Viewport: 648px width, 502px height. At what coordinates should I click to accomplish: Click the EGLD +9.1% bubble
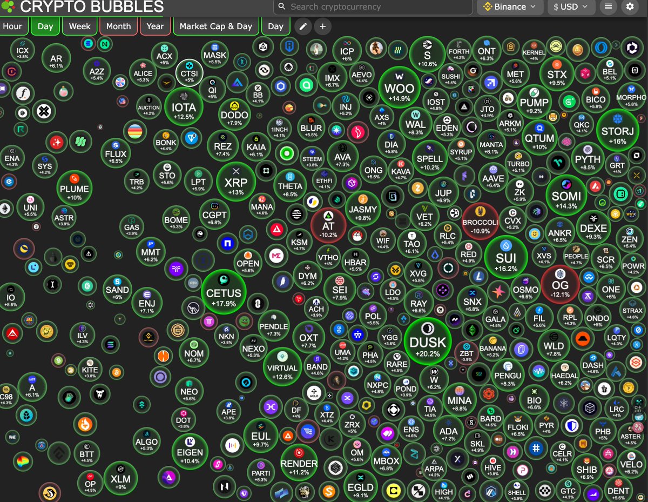[360, 485]
